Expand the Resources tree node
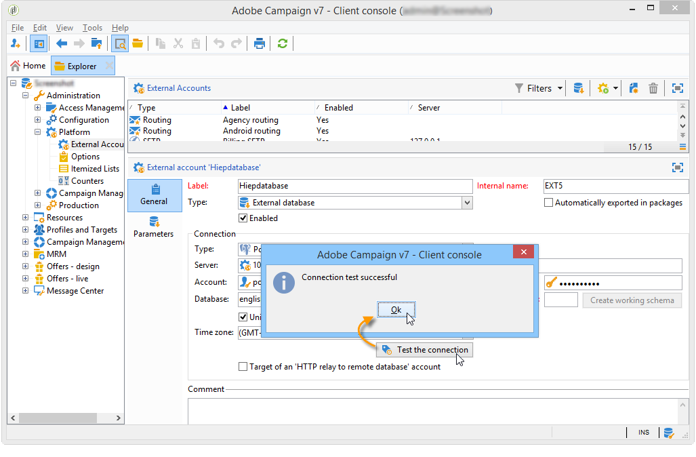The width and height of the screenshot is (696, 457). coord(25,218)
